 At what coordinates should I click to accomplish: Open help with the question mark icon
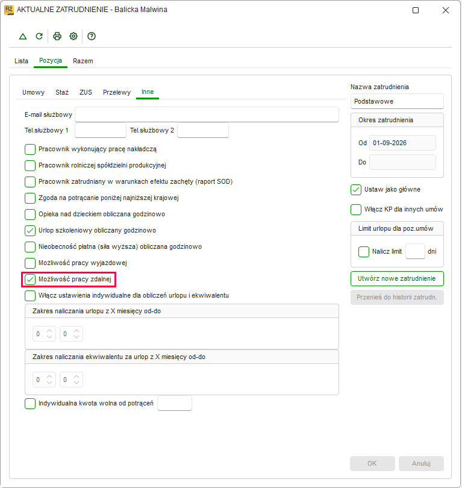click(92, 36)
